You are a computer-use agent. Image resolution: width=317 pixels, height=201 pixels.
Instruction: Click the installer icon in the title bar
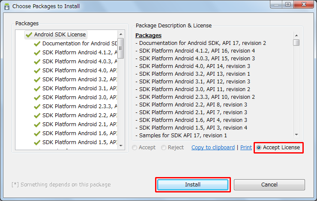(7, 6)
